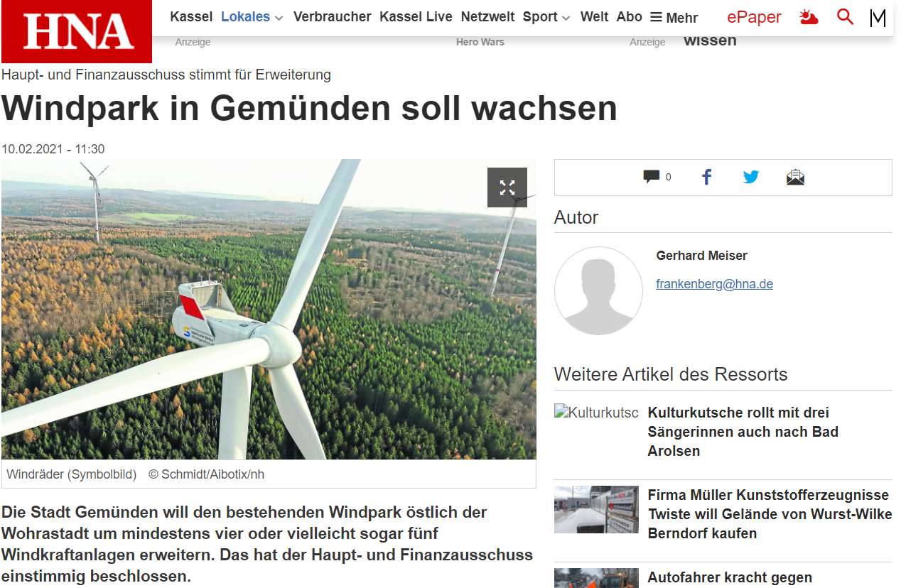Screen dimensions: 901x588
Task: Open Firma Müller article thumbnail
Action: click(x=596, y=510)
